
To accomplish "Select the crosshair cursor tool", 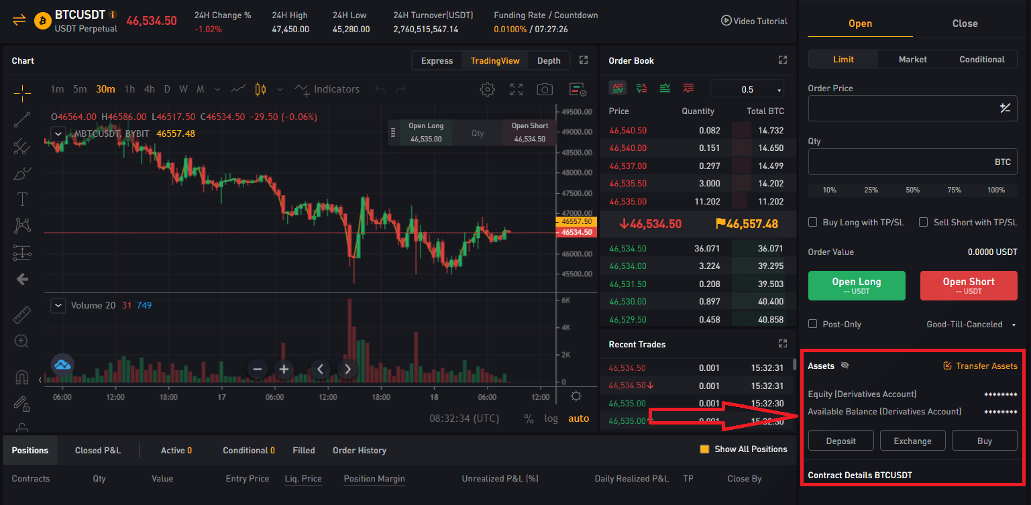I will pyautogui.click(x=22, y=93).
